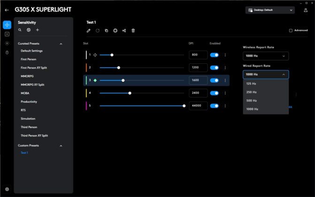Image resolution: width=315 pixels, height=197 pixels.
Task: Click the globe browse presets icon
Action: coord(29,30)
